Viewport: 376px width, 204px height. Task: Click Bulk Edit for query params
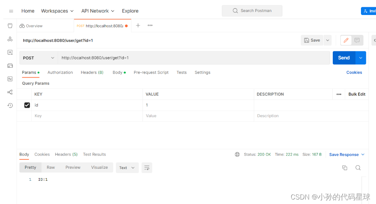357,94
